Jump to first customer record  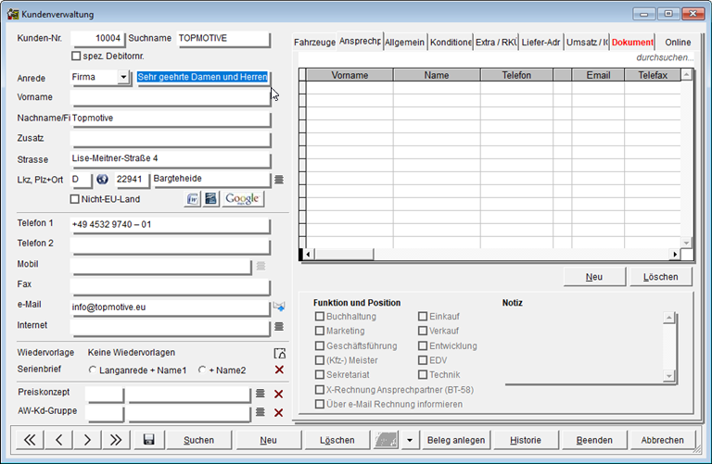[30, 440]
